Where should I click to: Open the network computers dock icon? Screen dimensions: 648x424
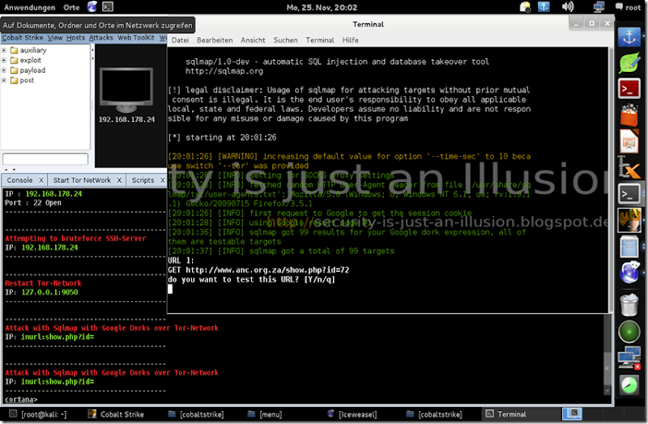[x=629, y=358]
